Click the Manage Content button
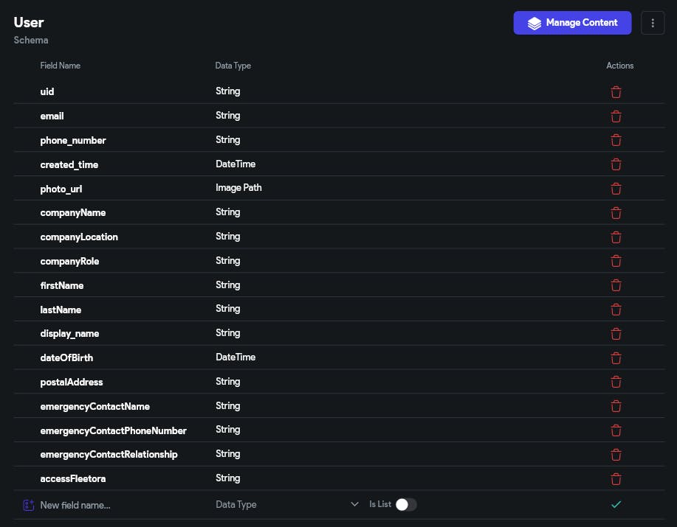This screenshot has width=677, height=527. tap(572, 23)
